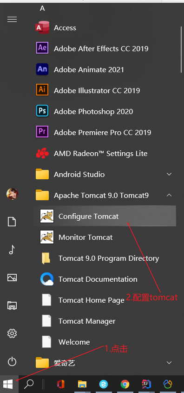This screenshot has width=184, height=393.
Task: Open the Tomcat Documentation browser icon
Action: 47,279
